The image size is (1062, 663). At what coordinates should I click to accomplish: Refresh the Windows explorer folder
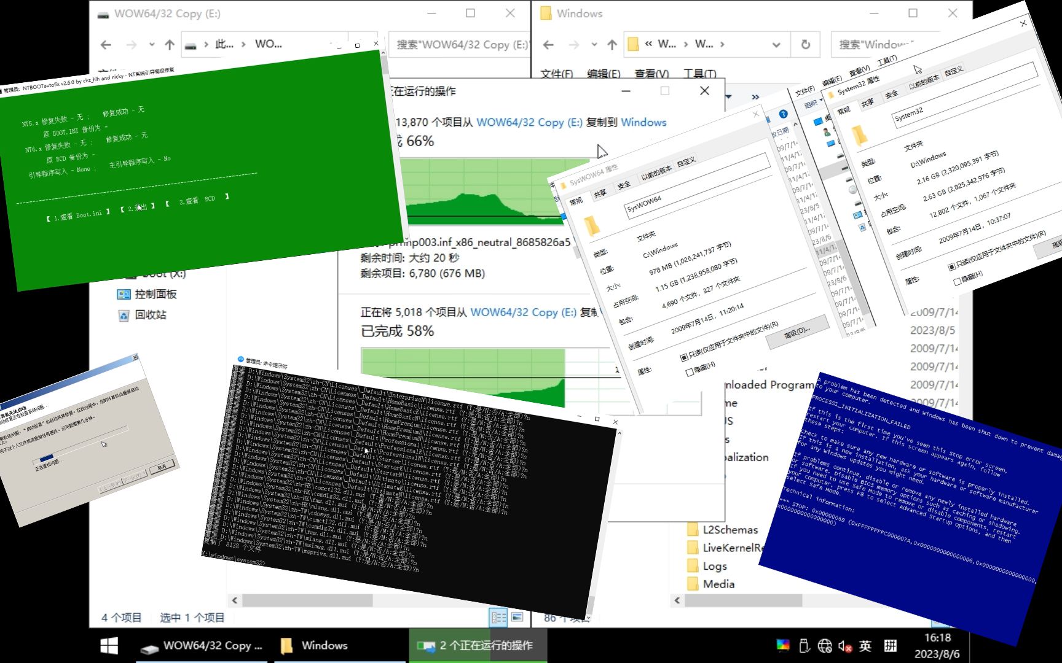tap(805, 44)
